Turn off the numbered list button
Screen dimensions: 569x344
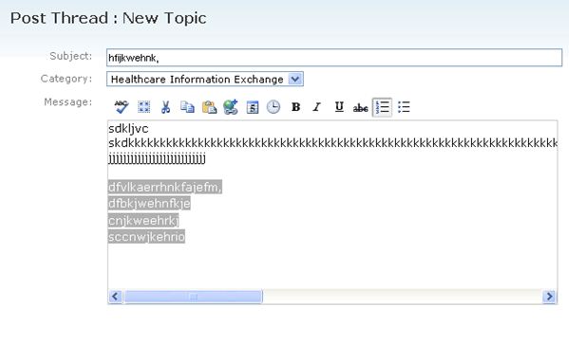pyautogui.click(x=382, y=107)
